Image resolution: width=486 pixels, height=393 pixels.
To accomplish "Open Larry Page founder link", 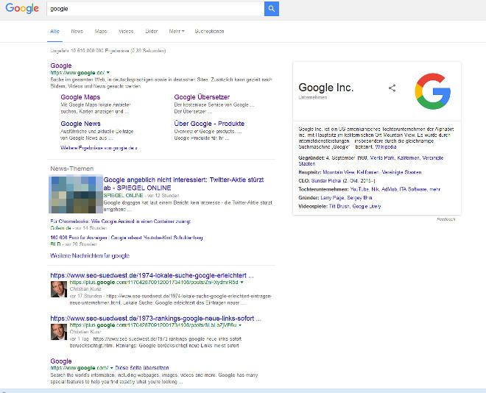I will point(332,197).
